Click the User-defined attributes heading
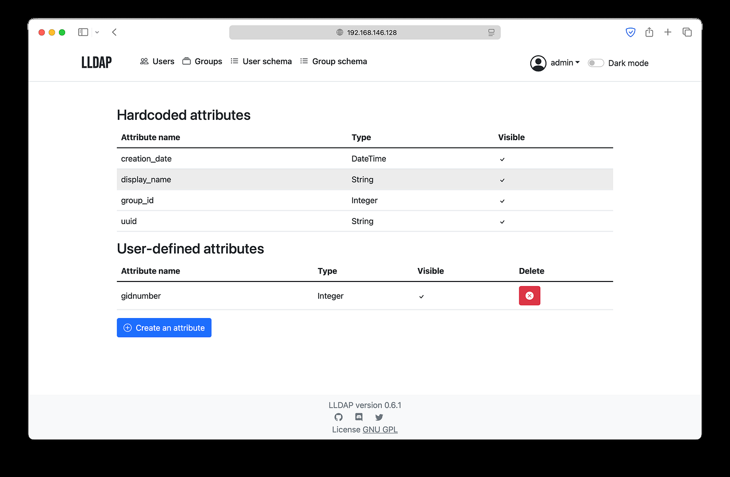Screen dimensions: 730x477 [x=190, y=249]
